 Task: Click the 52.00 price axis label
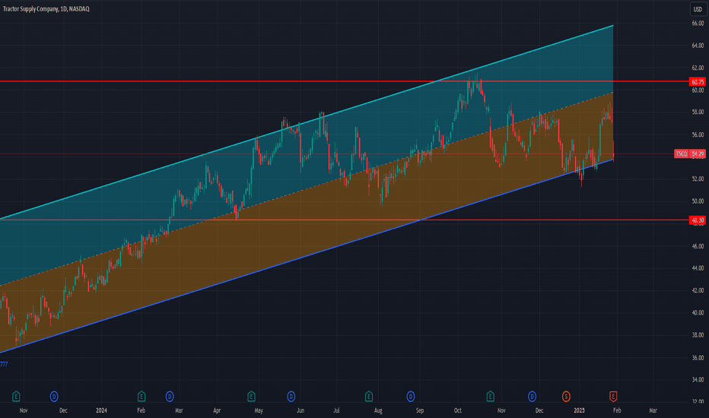[x=698, y=179]
